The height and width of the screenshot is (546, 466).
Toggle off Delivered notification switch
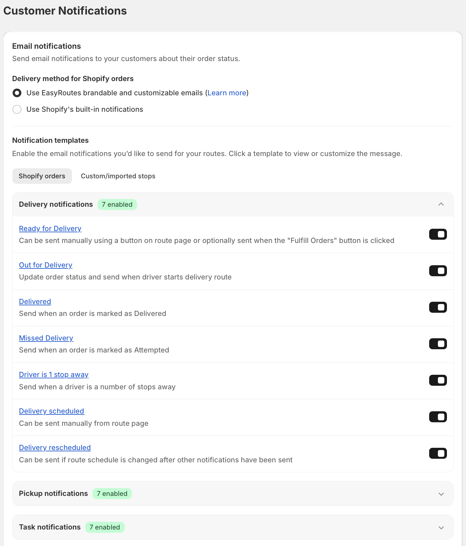coord(438,307)
